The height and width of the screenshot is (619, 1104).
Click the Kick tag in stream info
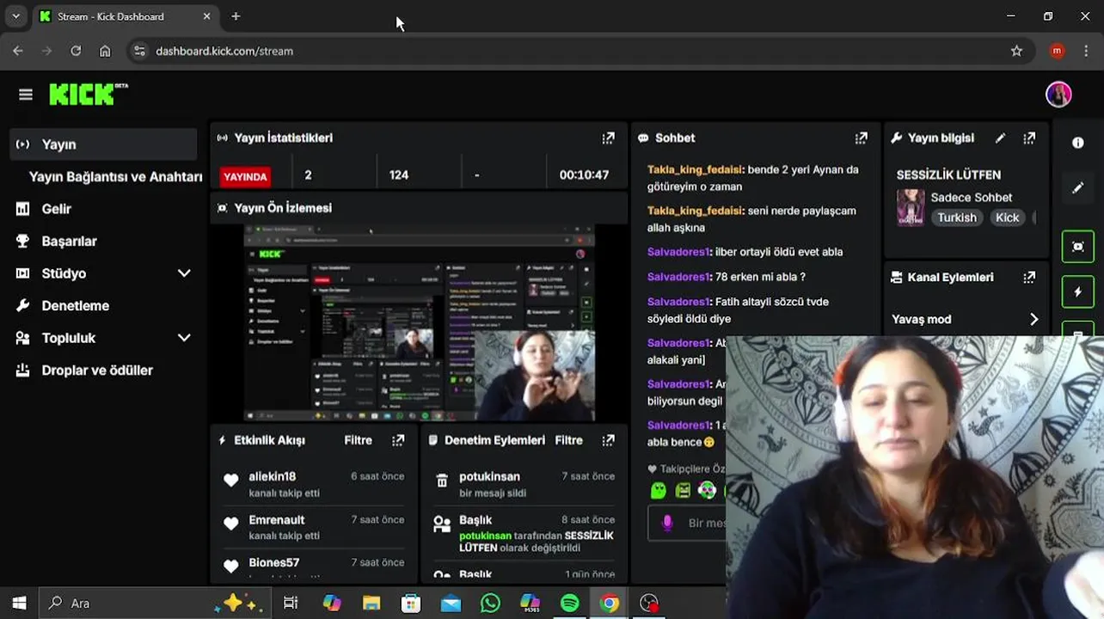click(x=1007, y=218)
